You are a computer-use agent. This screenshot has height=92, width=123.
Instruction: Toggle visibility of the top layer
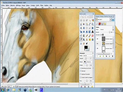pyautogui.click(x=97, y=39)
